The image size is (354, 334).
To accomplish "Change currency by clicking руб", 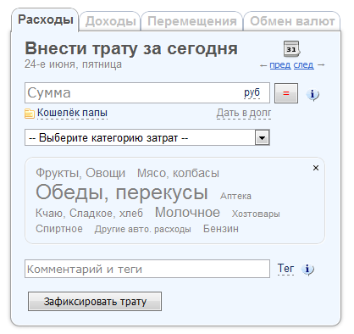I will click(252, 92).
